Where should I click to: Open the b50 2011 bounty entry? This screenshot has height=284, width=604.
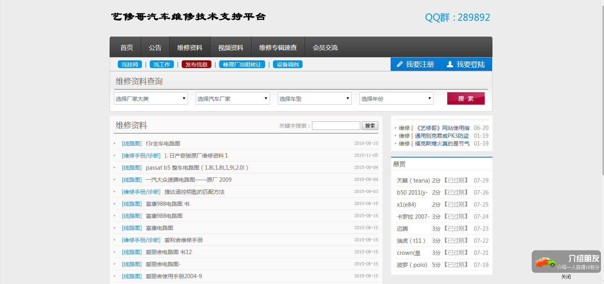[412, 193]
